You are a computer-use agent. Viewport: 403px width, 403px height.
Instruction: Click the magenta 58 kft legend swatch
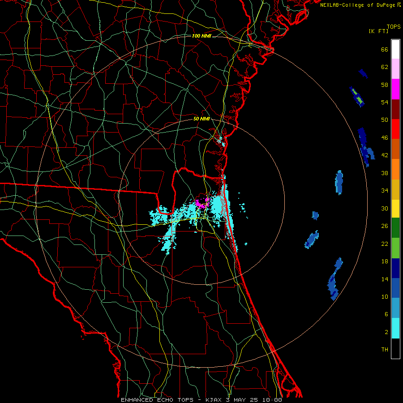(x=395, y=89)
